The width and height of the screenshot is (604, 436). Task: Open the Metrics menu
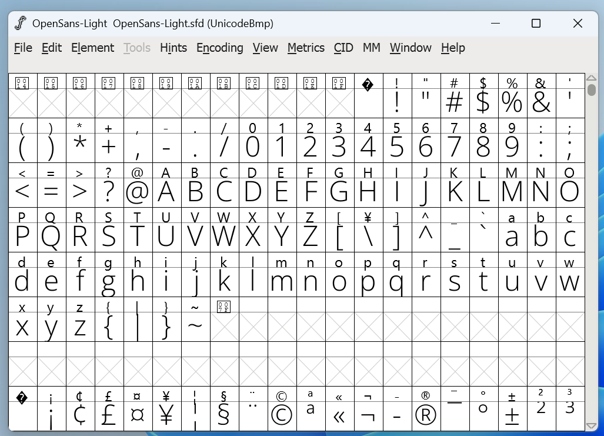pyautogui.click(x=306, y=48)
